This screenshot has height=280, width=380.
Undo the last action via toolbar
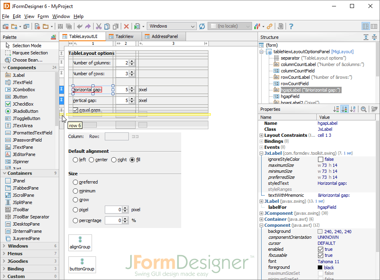point(80,26)
